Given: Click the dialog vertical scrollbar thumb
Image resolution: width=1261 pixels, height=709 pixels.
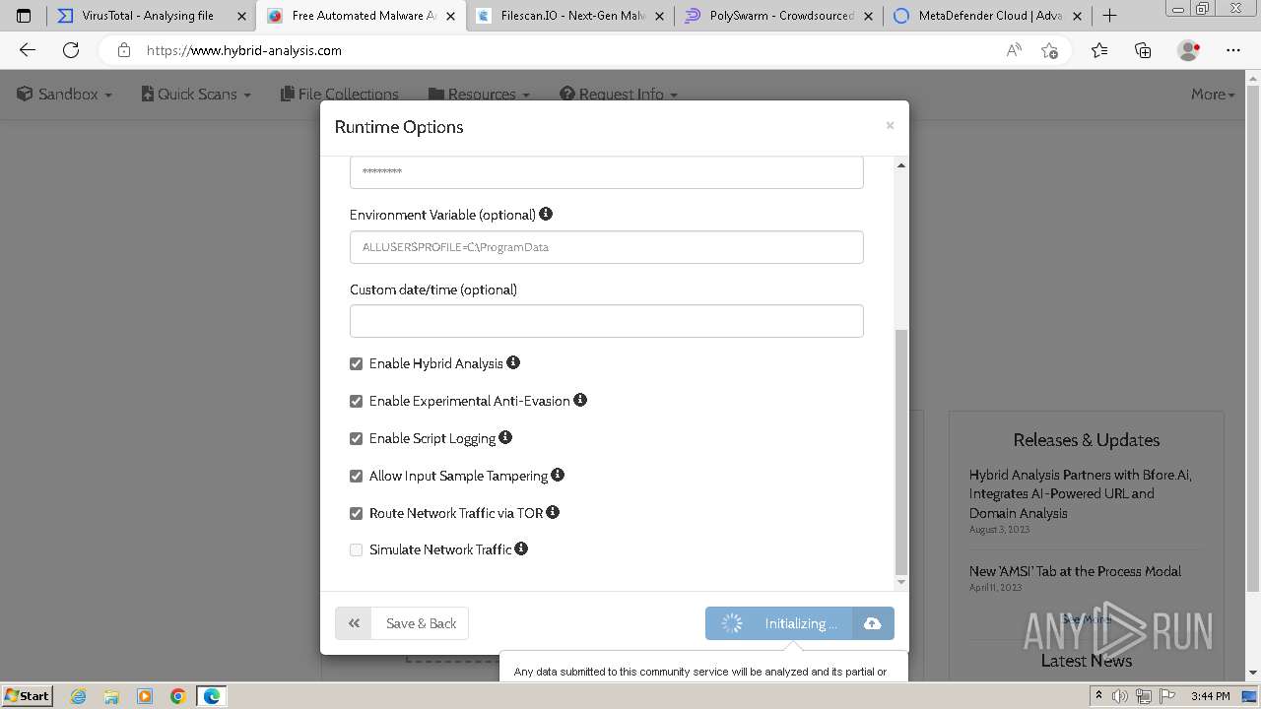Looking at the screenshot, I should [x=900, y=452].
